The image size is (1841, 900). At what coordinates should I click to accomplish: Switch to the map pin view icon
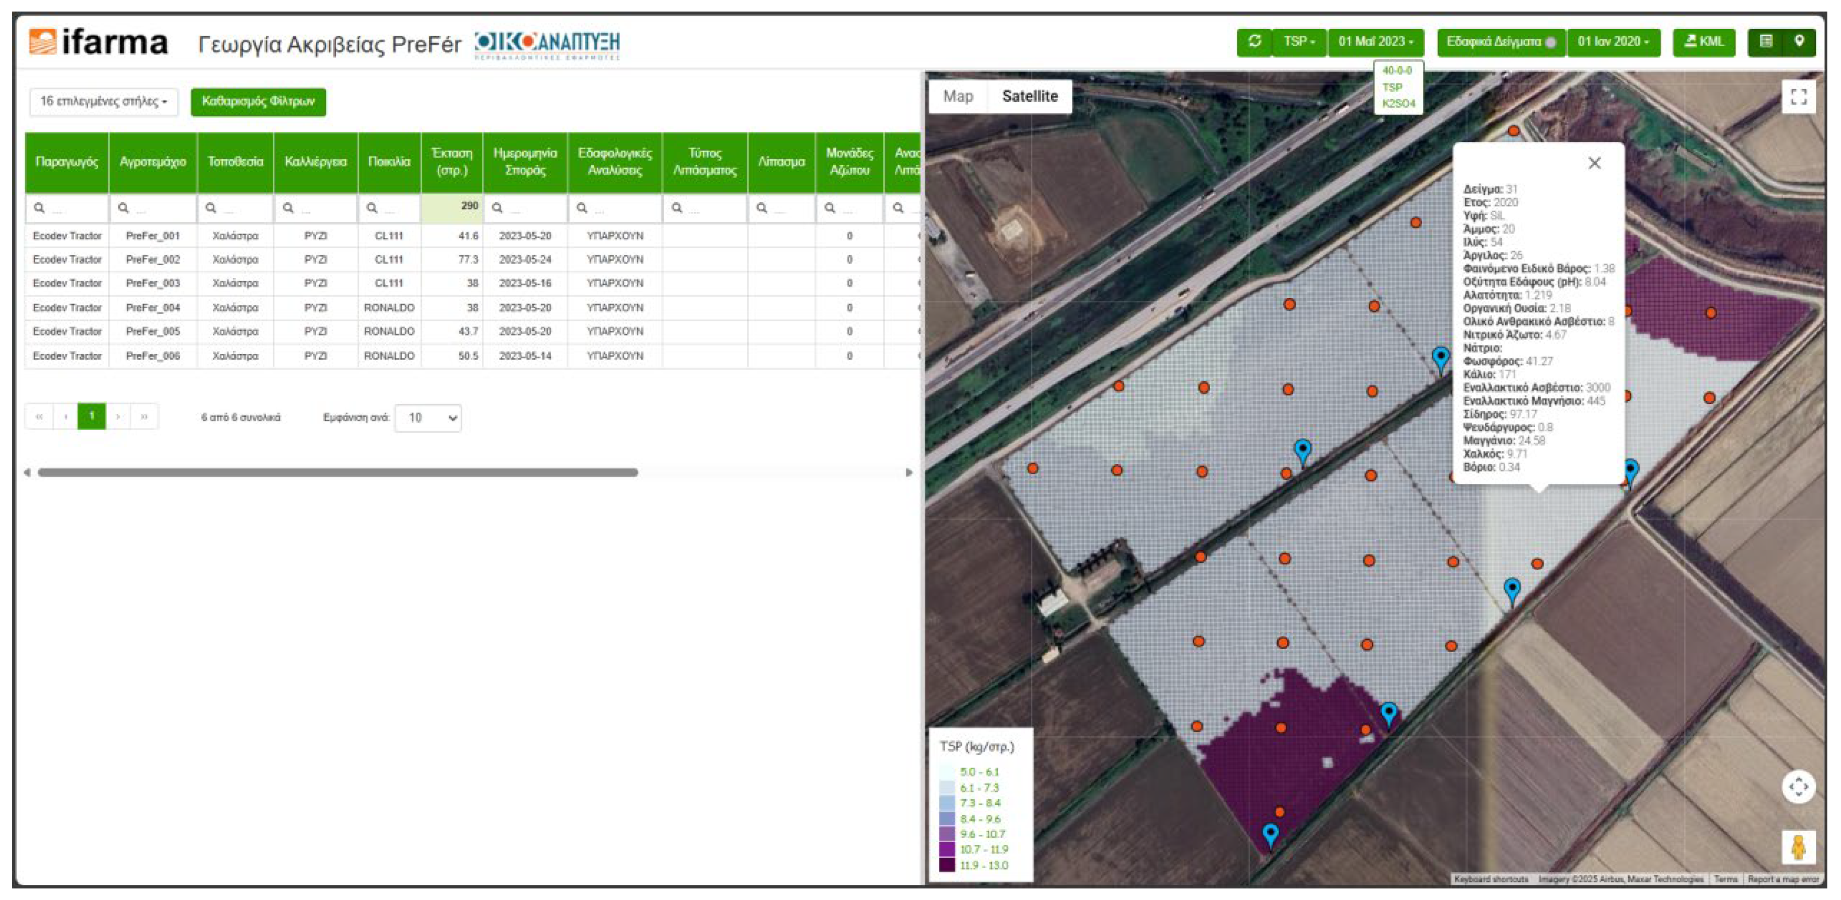1799,42
